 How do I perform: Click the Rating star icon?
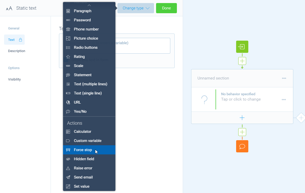pos(68,57)
